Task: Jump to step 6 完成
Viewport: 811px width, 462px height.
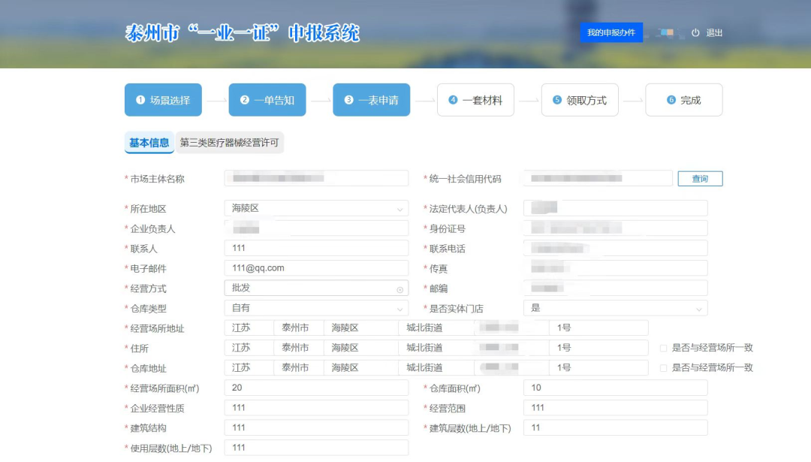Action: coord(683,100)
